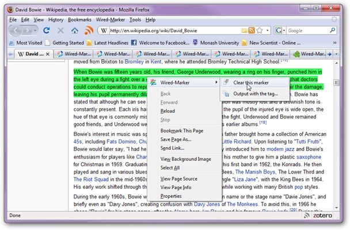Screen dimensions: 350x230
Task: Click the zotero status bar icon
Action: pos(322,216)
